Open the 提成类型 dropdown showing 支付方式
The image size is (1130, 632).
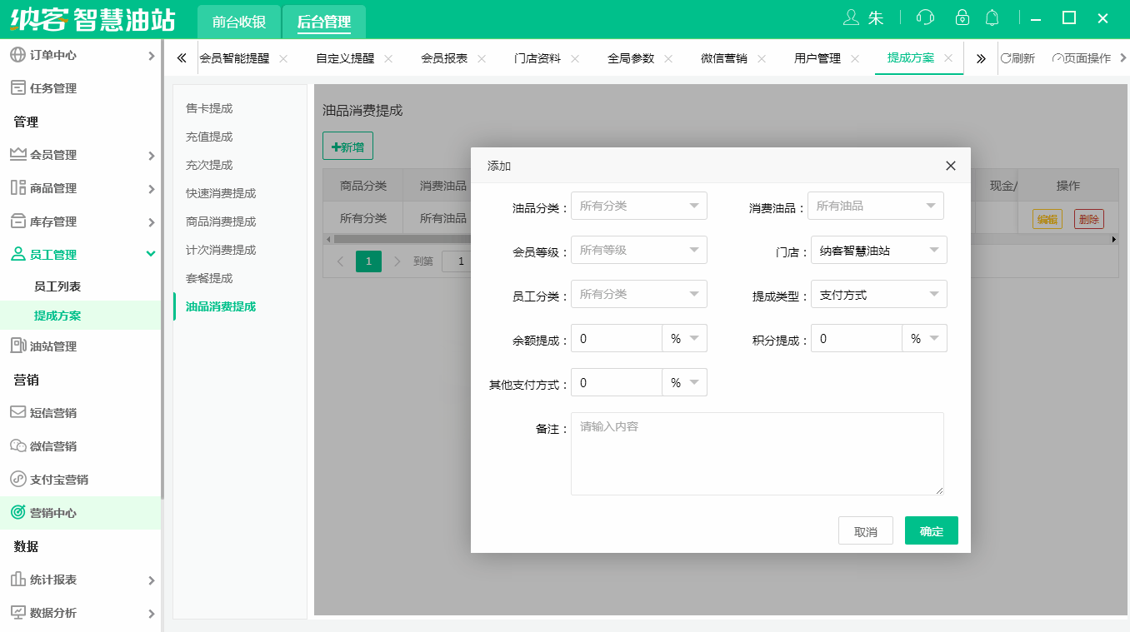coord(878,294)
